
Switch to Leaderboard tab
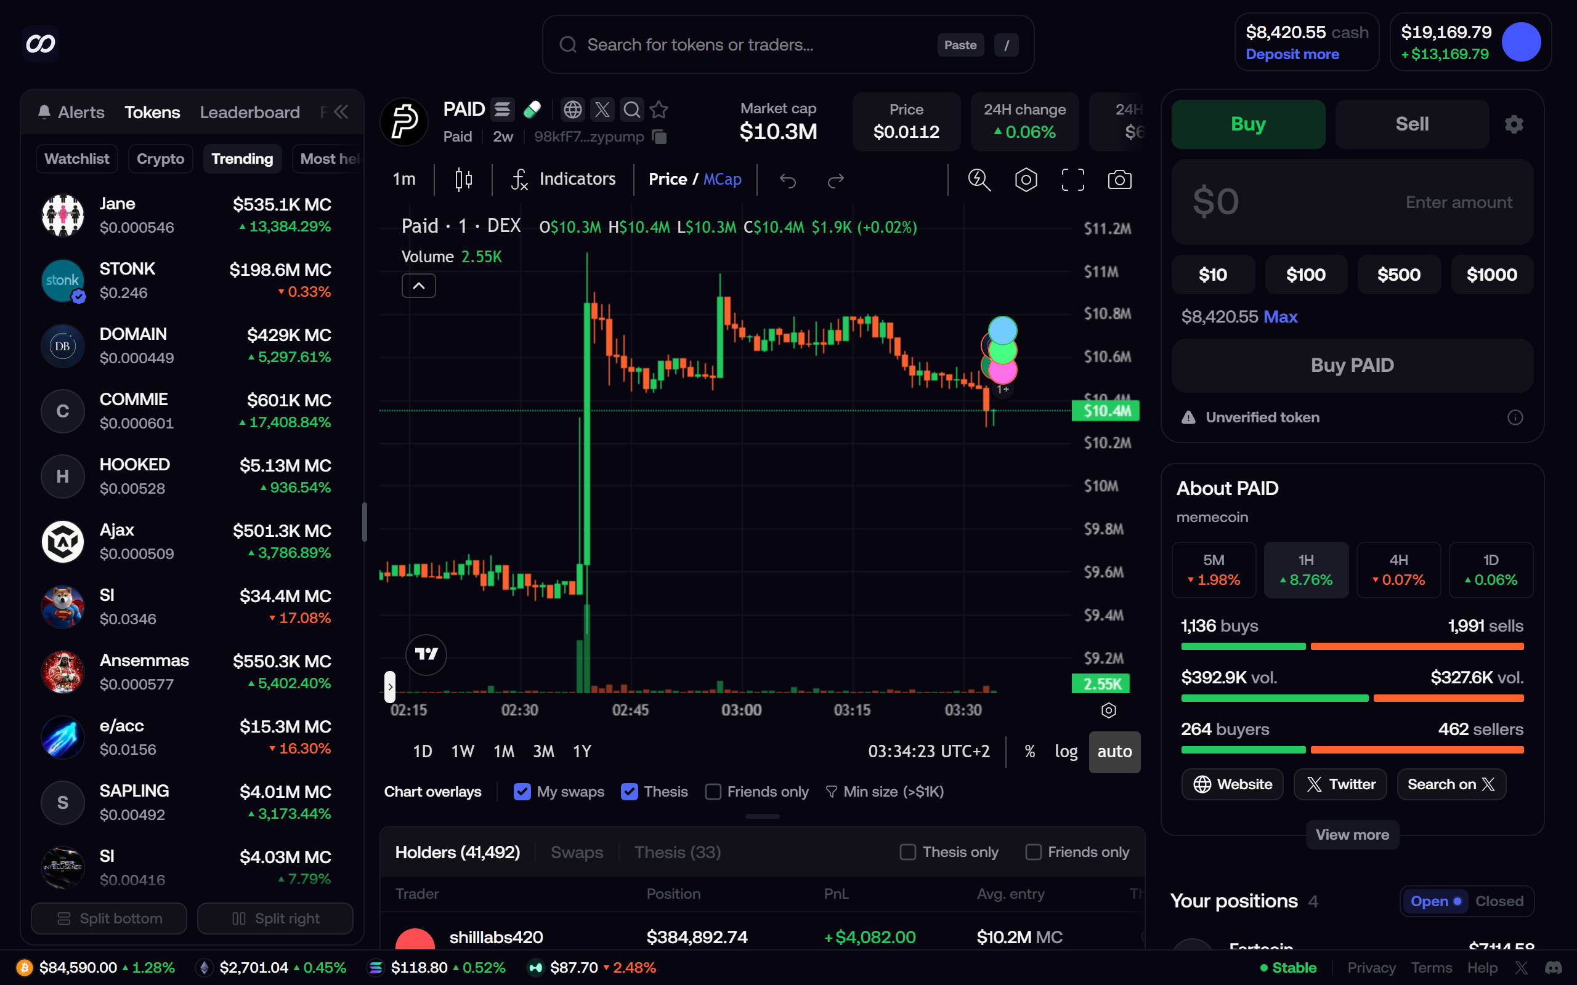coord(249,112)
